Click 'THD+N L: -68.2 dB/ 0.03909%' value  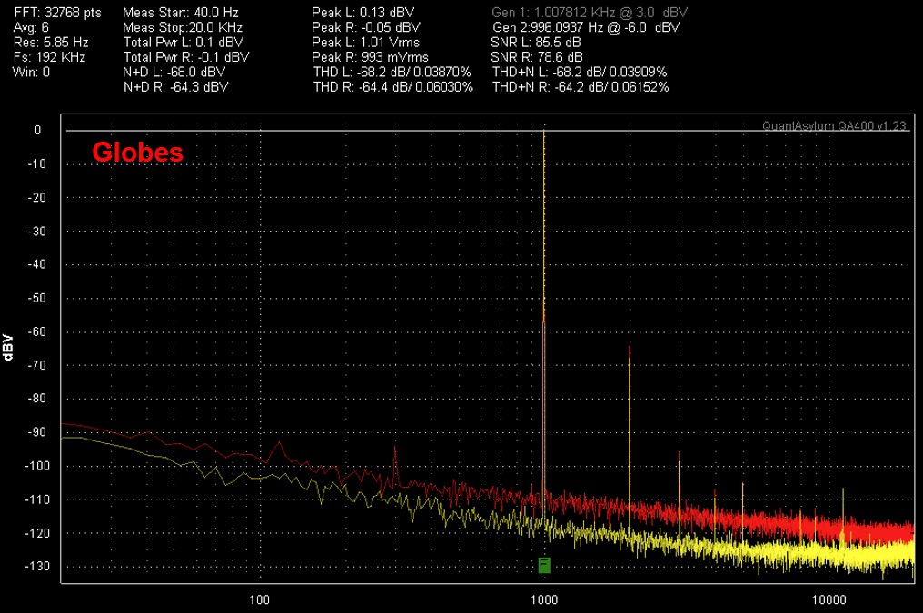point(580,72)
